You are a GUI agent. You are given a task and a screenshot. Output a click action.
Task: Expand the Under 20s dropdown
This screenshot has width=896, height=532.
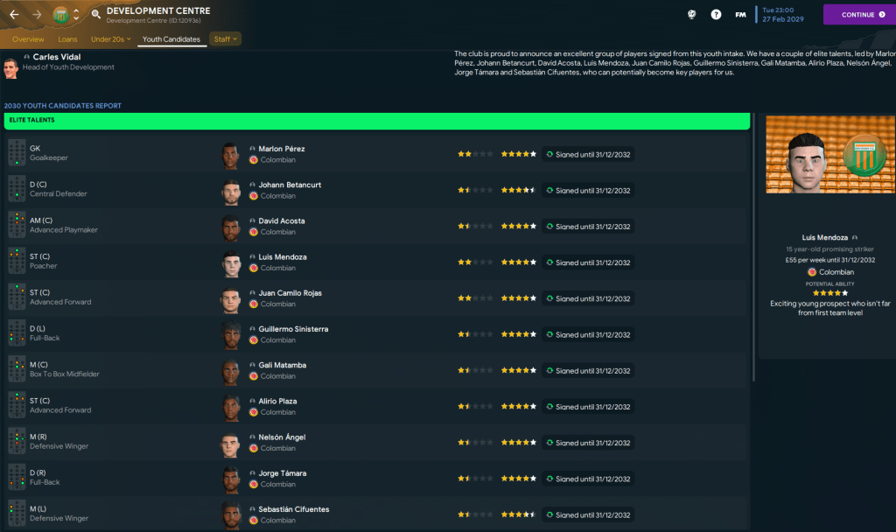111,39
